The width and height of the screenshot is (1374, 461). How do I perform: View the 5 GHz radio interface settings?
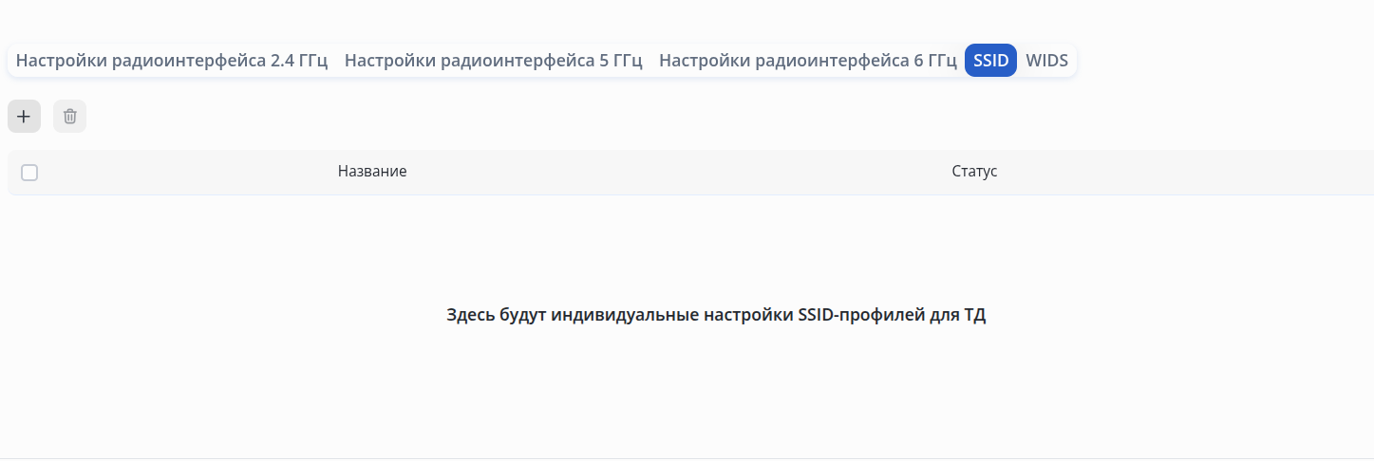coord(494,61)
